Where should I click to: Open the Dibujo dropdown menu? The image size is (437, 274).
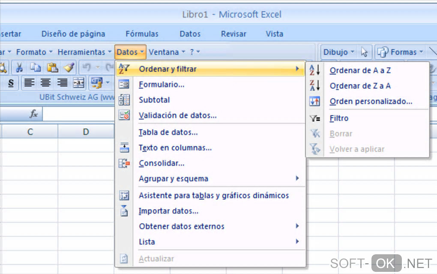point(339,52)
